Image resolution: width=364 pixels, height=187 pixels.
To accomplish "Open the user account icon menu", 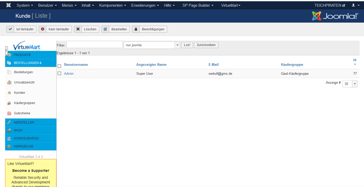I will 355,5.
